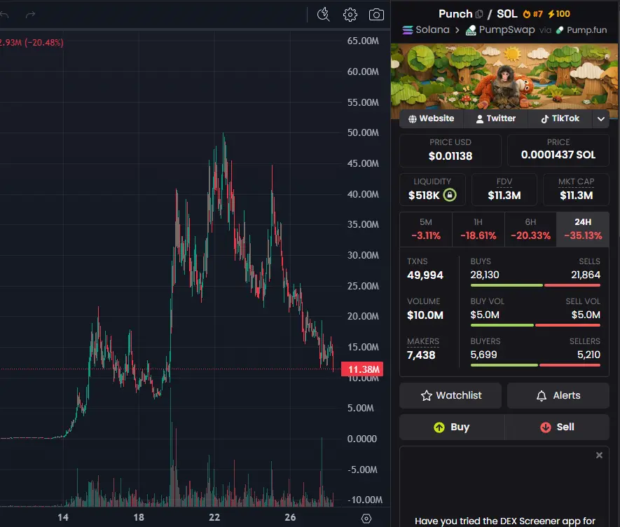Click the -20.48% change readout
The image size is (620, 527).
(x=44, y=43)
